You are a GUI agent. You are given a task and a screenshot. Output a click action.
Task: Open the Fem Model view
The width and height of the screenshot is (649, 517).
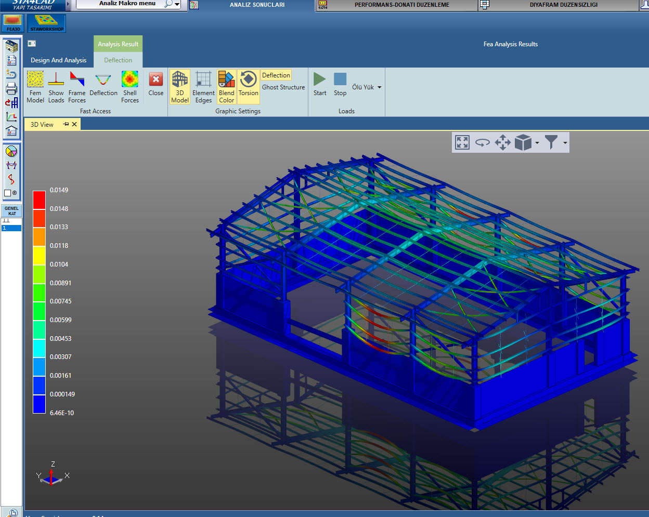(x=35, y=87)
